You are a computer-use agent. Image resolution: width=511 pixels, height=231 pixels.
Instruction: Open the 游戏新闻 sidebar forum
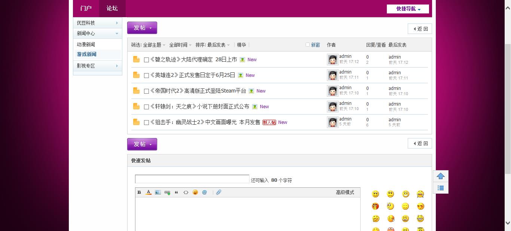pos(87,54)
